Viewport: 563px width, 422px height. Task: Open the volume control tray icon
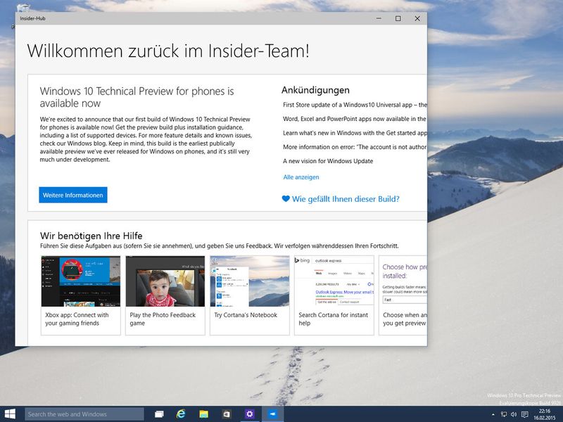pyautogui.click(x=514, y=415)
